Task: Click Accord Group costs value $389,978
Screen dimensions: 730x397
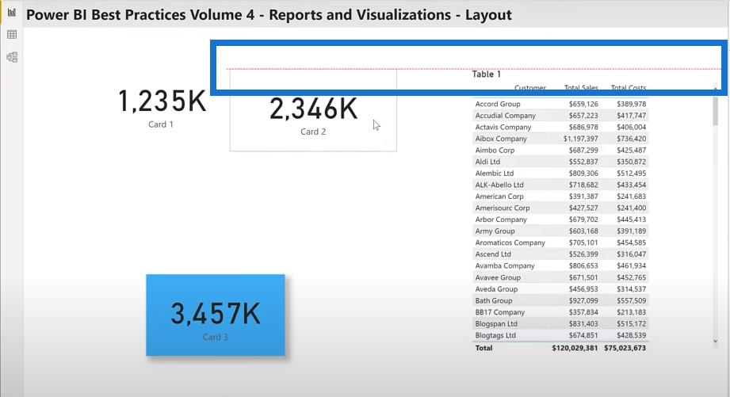Action: [x=631, y=104]
